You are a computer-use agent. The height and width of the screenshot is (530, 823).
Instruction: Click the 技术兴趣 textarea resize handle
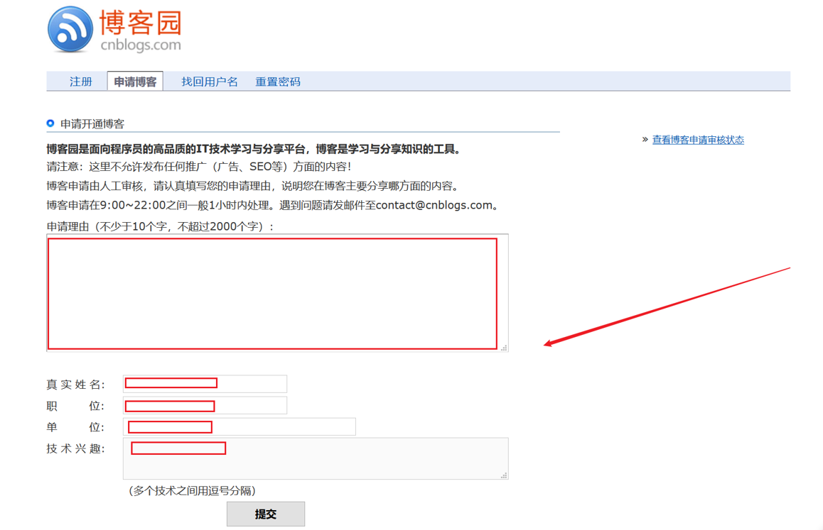(504, 475)
